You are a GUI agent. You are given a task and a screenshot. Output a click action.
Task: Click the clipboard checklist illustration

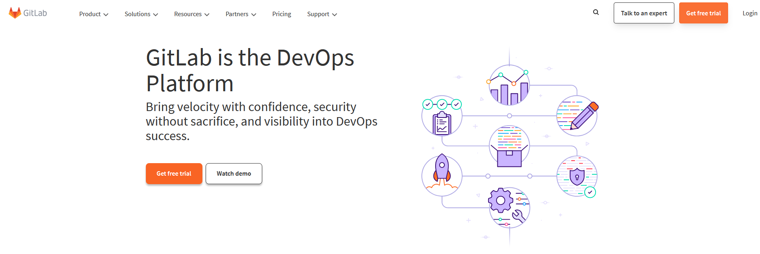coord(442,116)
